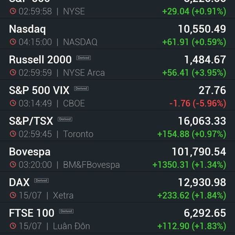Screen dimensions: 235x235
Task: Click the VIX change -1.76 (-5.96%)
Action: tap(198, 103)
